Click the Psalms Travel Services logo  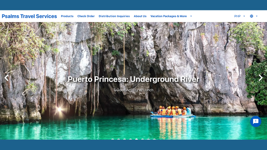coord(29,16)
